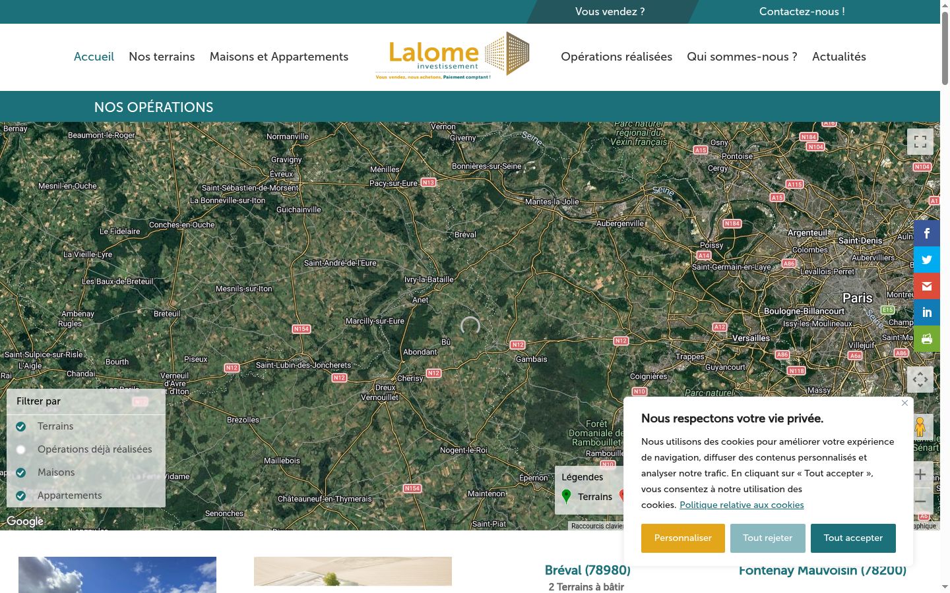Click the Lalome investissement logo

[453, 55]
